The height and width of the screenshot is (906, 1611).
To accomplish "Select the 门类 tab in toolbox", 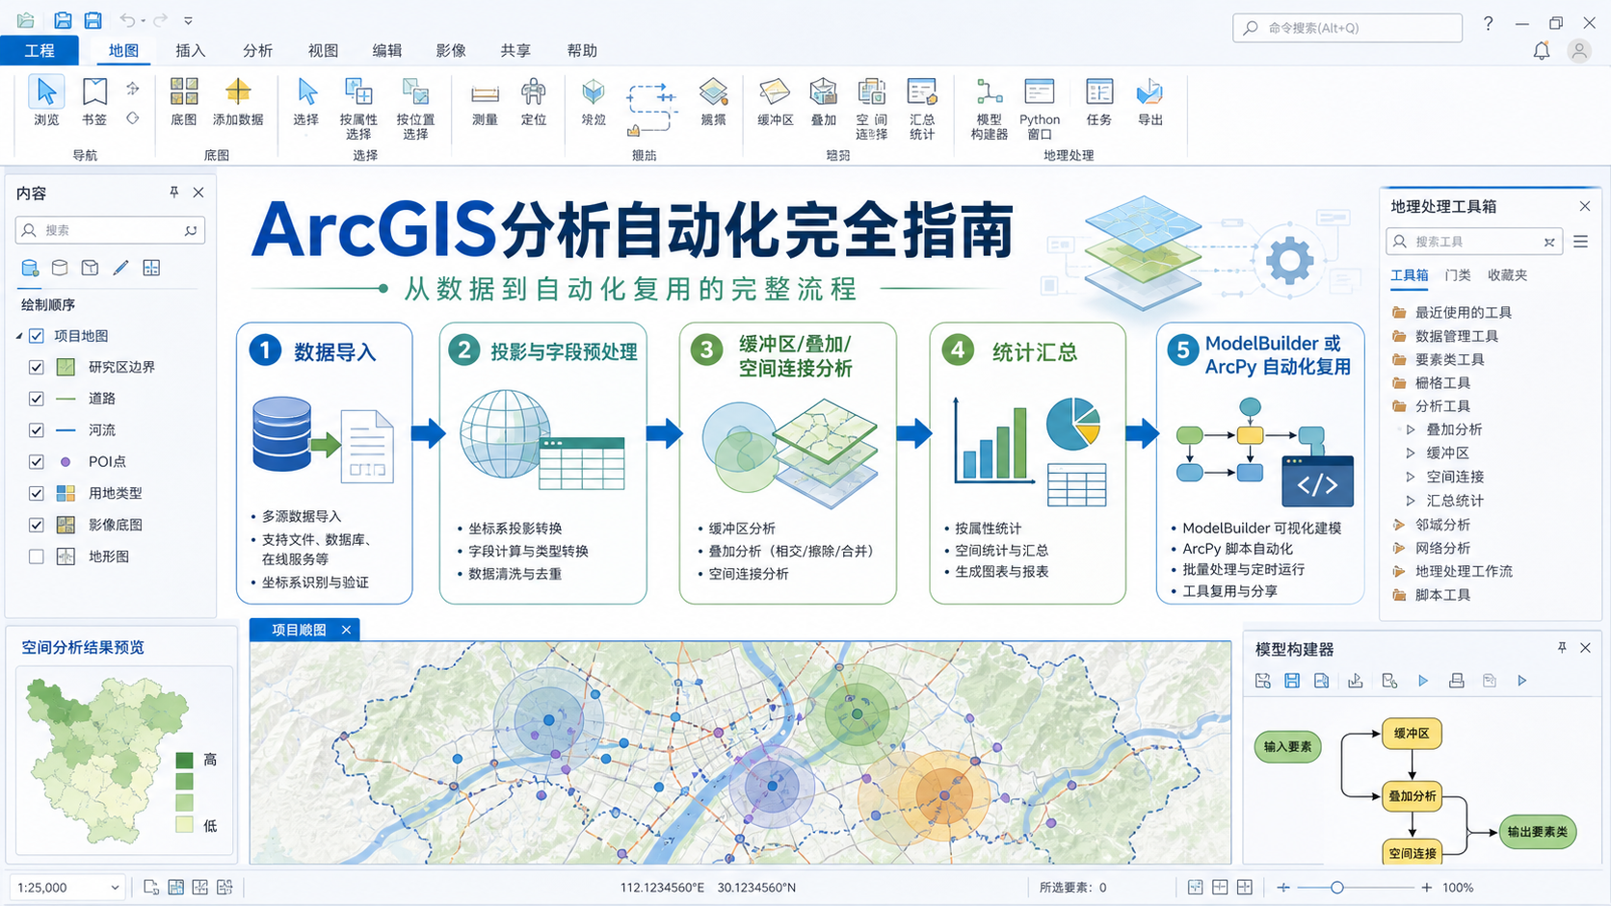I will (x=1458, y=275).
